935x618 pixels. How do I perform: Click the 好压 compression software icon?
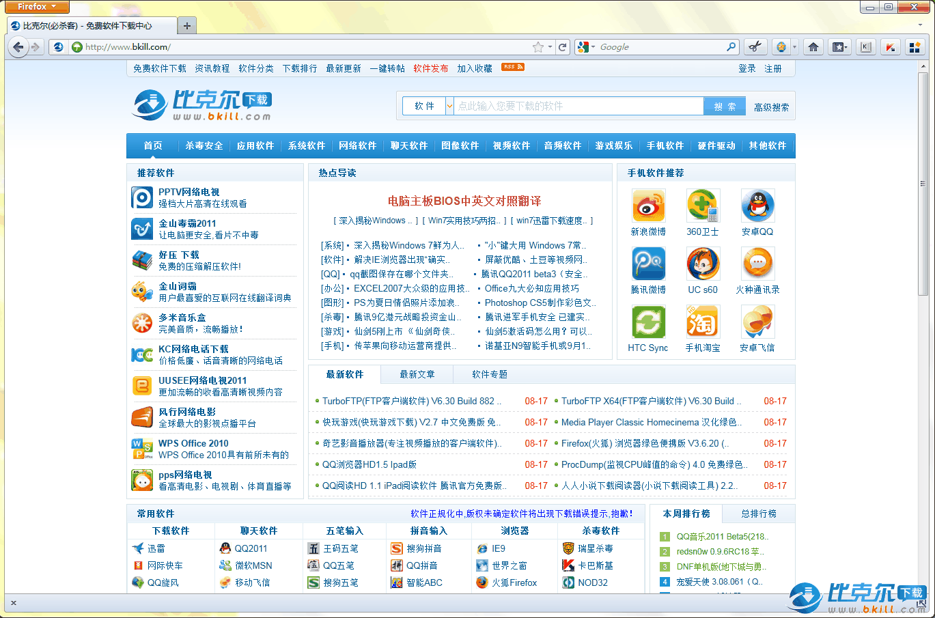click(142, 260)
